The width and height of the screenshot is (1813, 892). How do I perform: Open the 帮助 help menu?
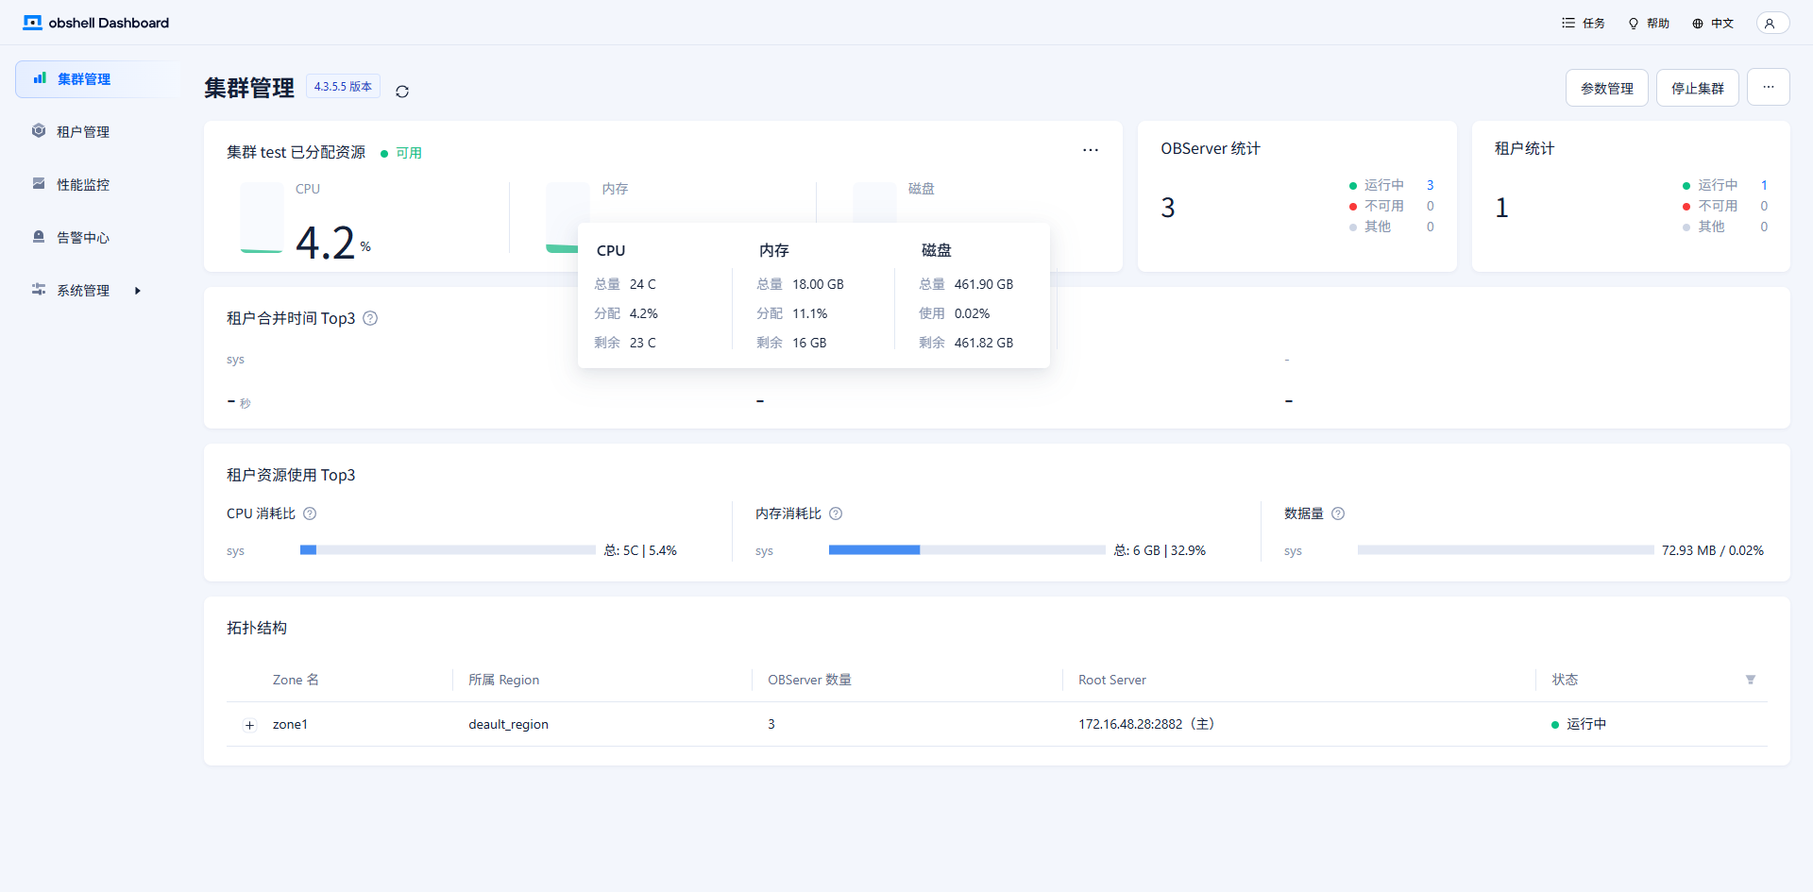tap(1649, 24)
